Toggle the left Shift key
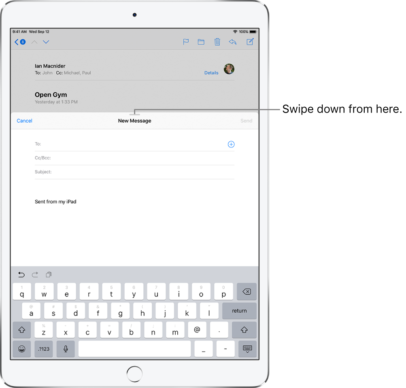 click(x=21, y=330)
